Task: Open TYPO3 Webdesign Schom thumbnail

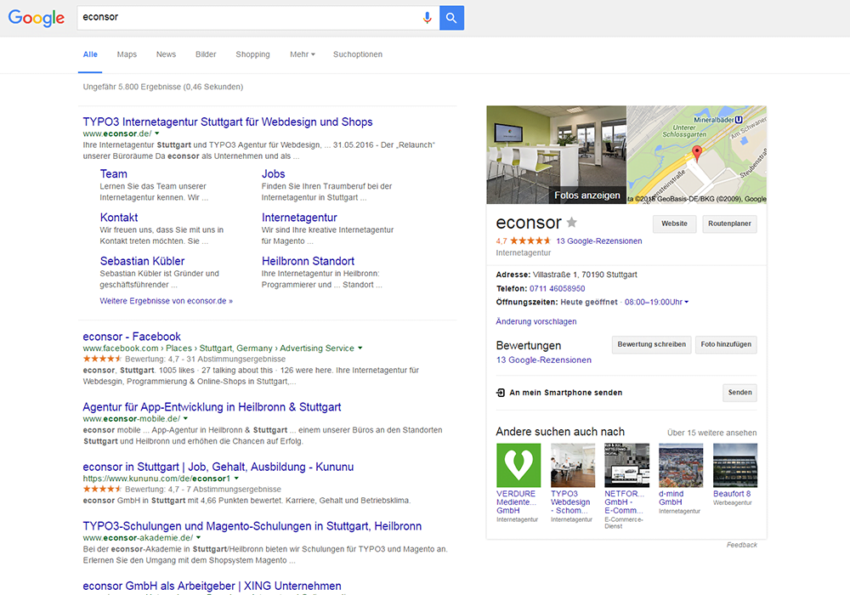Action: point(573,466)
